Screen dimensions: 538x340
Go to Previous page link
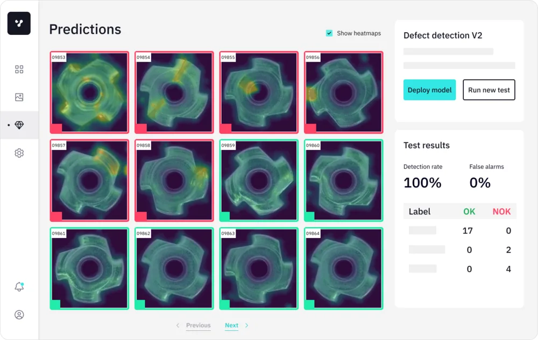pos(199,325)
